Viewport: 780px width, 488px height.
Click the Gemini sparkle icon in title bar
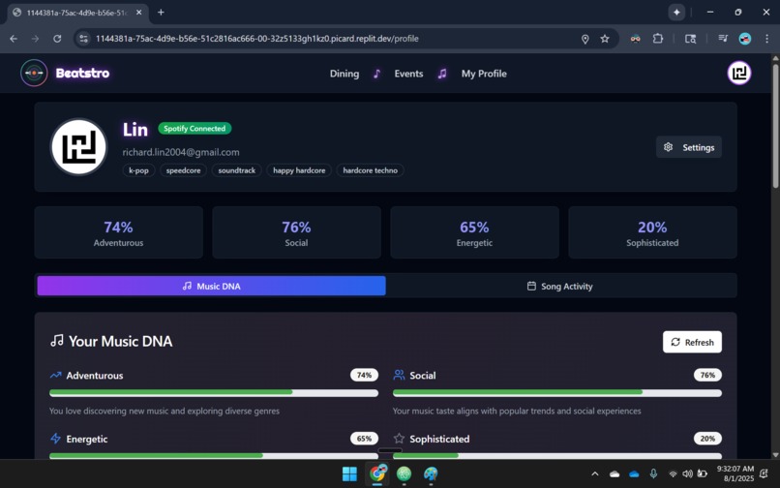click(x=676, y=13)
